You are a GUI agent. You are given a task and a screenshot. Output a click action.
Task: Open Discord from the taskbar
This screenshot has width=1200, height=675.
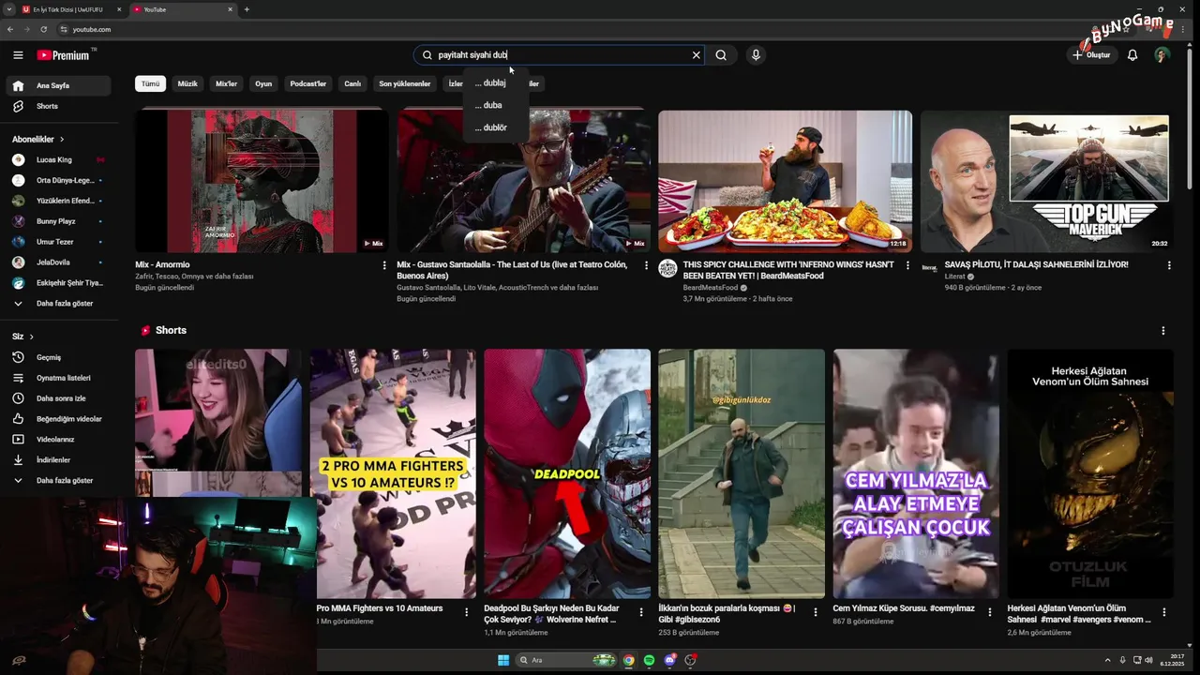(x=669, y=660)
